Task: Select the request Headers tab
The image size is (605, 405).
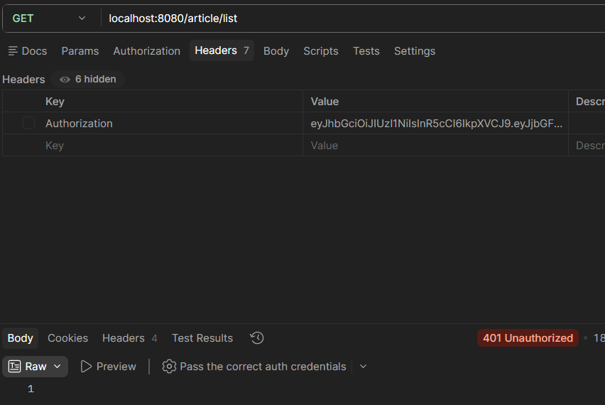Action: click(x=222, y=50)
